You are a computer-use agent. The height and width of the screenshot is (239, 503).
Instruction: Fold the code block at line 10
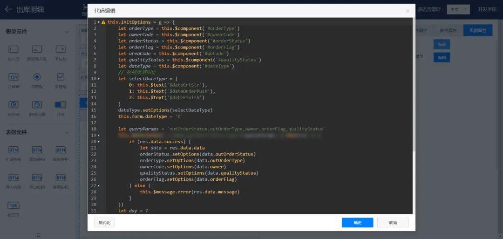point(98,79)
